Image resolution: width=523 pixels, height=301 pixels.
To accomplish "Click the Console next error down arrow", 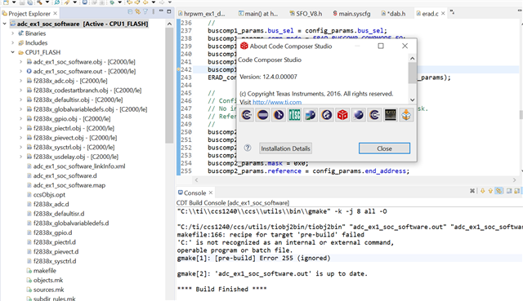I will click(483, 191).
